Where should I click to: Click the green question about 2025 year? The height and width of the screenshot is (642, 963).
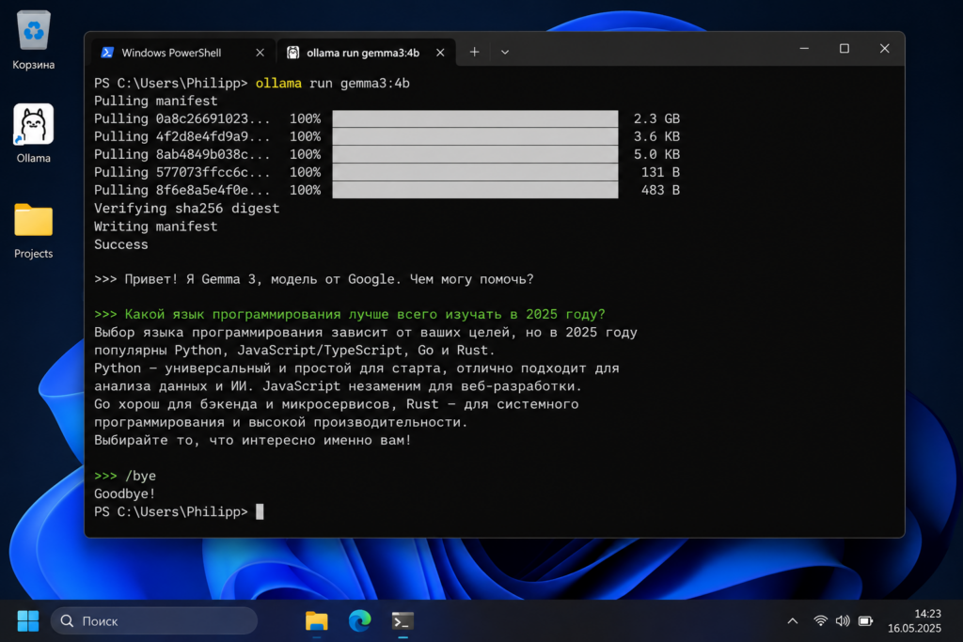coord(350,314)
